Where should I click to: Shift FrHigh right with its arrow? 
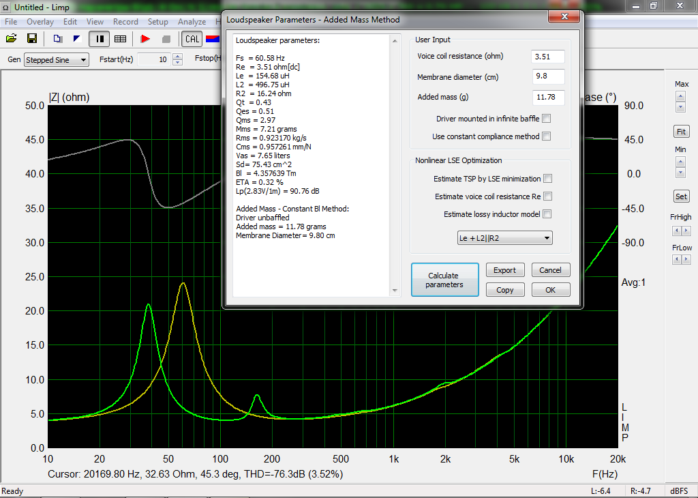(686, 231)
